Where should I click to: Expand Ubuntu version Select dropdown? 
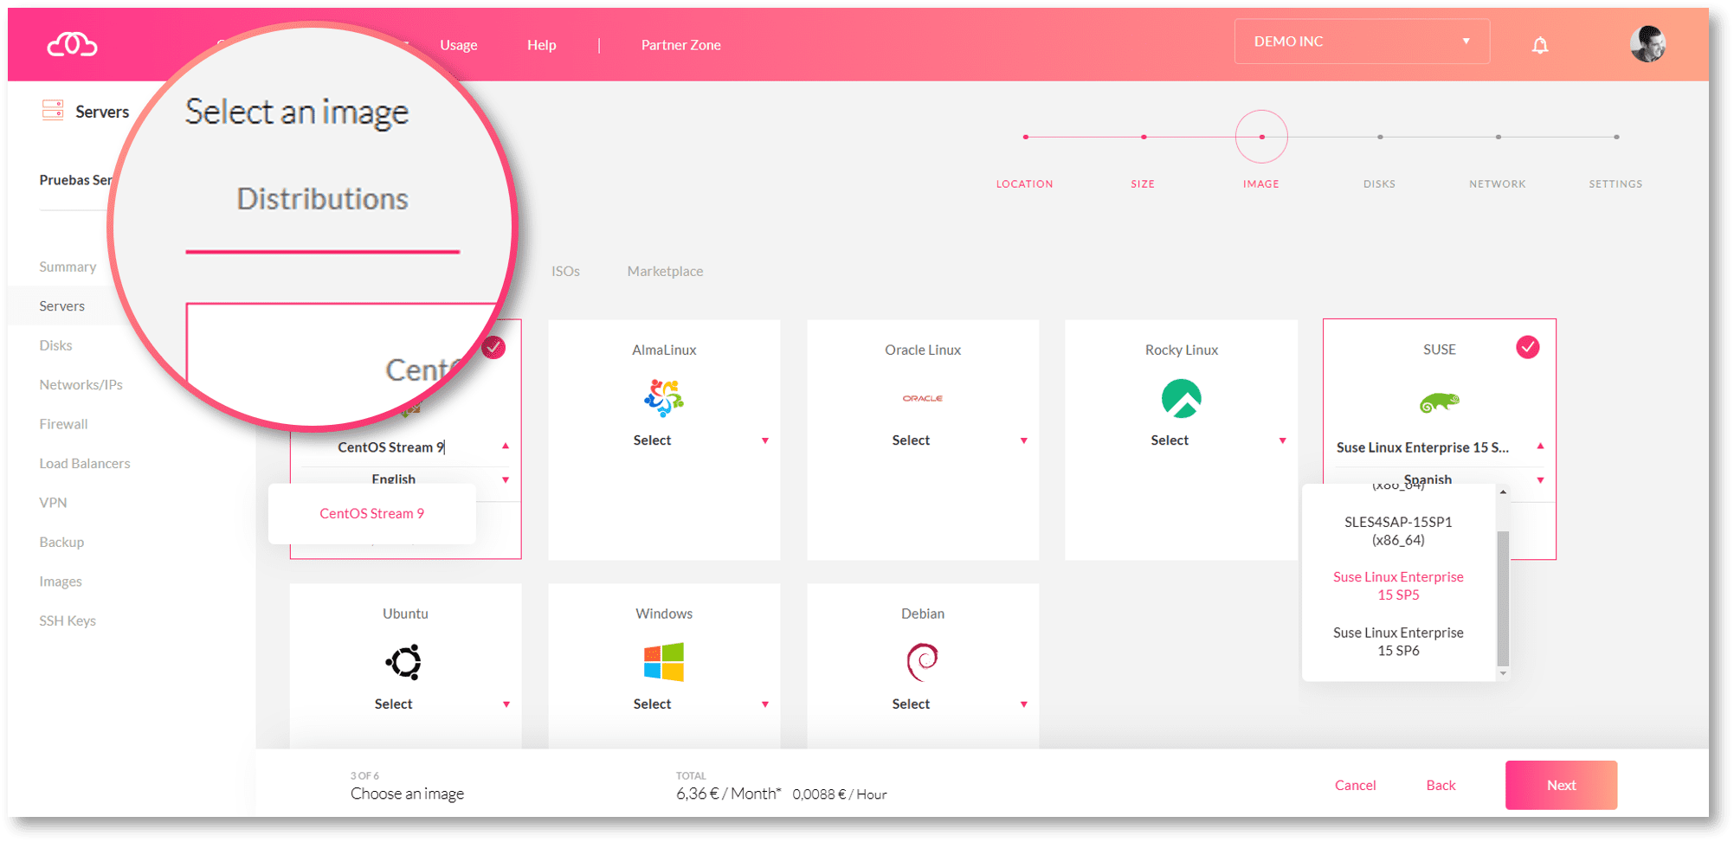tap(404, 704)
